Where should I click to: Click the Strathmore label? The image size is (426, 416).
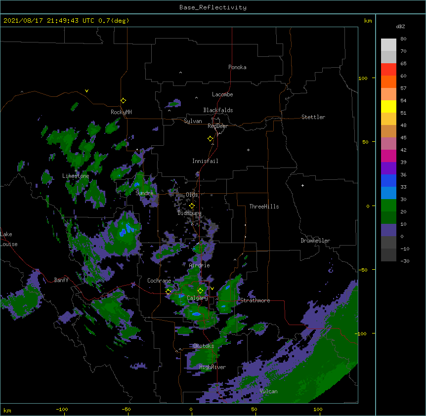pyautogui.click(x=255, y=300)
